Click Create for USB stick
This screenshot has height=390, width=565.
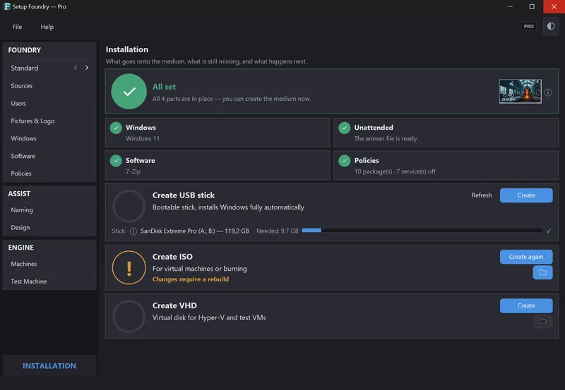pyautogui.click(x=526, y=195)
